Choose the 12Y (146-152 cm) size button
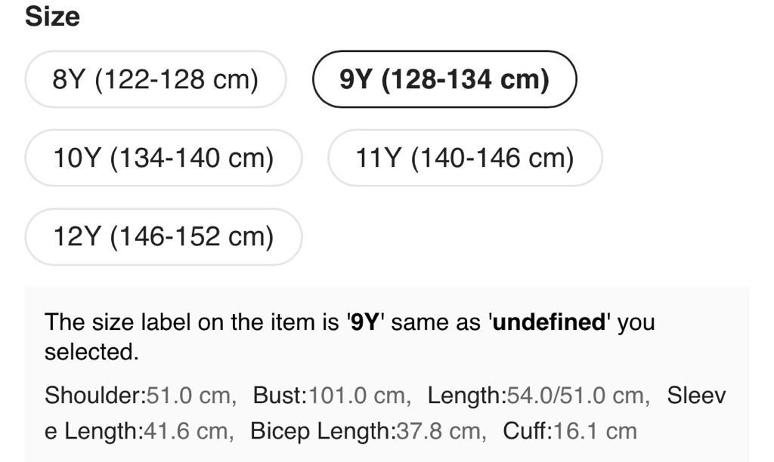Image resolution: width=774 pixels, height=462 pixels. (x=163, y=236)
